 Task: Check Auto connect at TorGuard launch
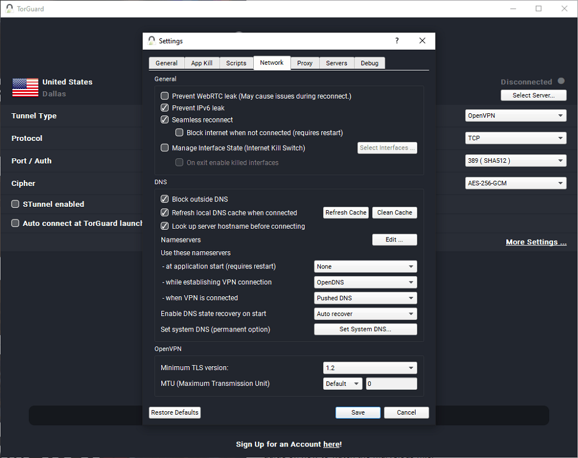pos(15,224)
